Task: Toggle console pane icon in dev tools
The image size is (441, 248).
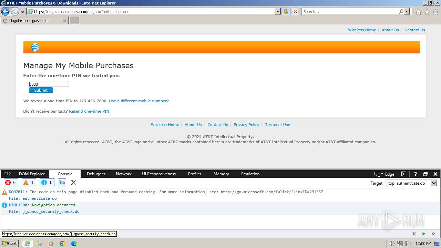Action: point(404,174)
